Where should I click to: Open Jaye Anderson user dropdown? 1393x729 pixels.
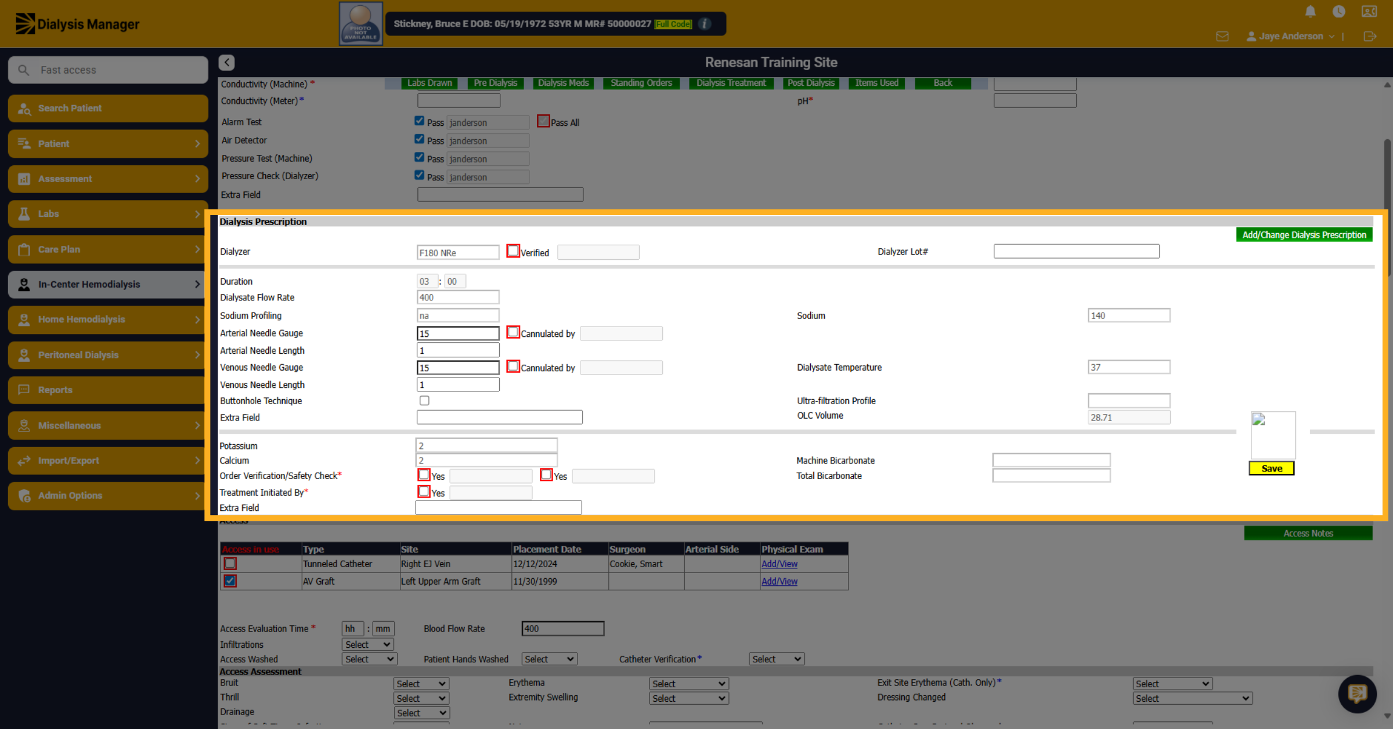click(x=1291, y=36)
